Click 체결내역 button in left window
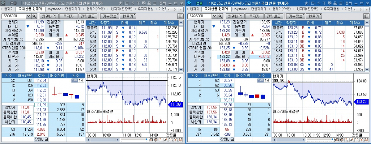The height and width of the screenshot is (144, 371). pos(49,16)
